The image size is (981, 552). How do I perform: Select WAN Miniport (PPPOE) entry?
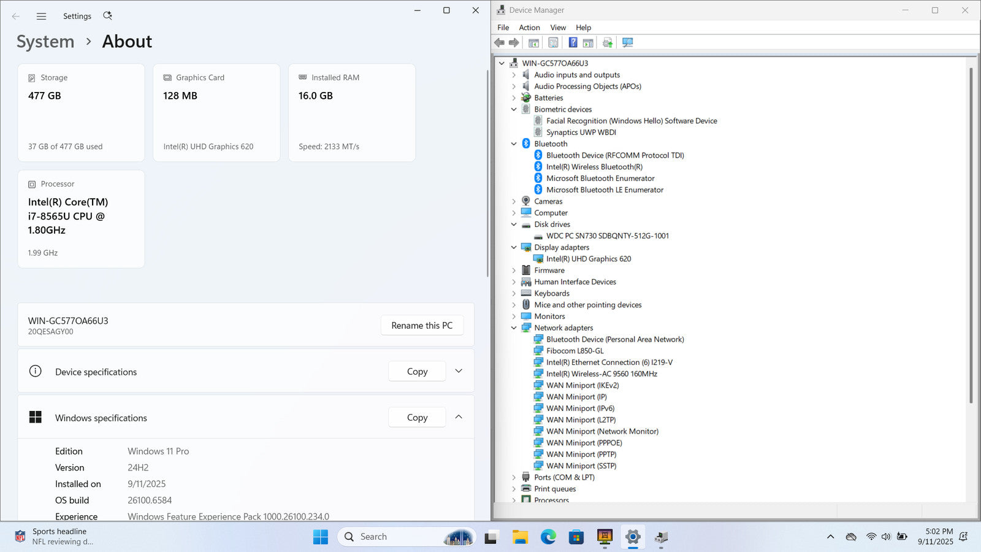[584, 443]
